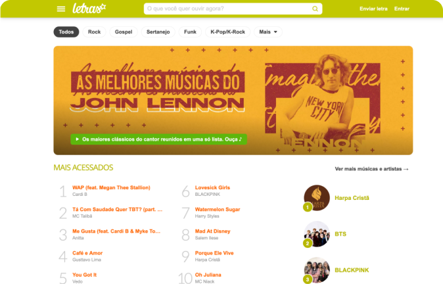Switch to the Gospel filter
The width and height of the screenshot is (443, 284).
point(124,32)
